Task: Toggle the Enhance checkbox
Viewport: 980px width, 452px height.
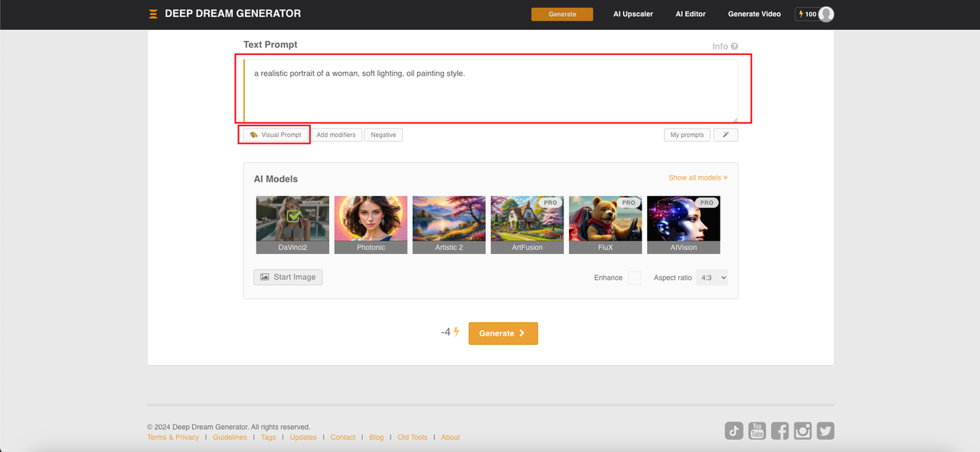Action: 635,278
